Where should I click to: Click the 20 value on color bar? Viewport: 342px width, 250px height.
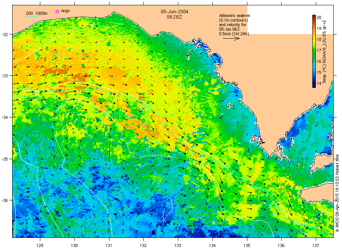pyautogui.click(x=319, y=17)
